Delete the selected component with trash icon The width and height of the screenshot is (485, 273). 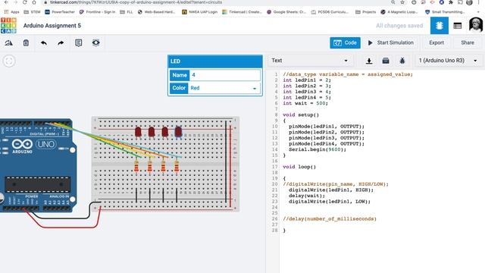click(26, 42)
